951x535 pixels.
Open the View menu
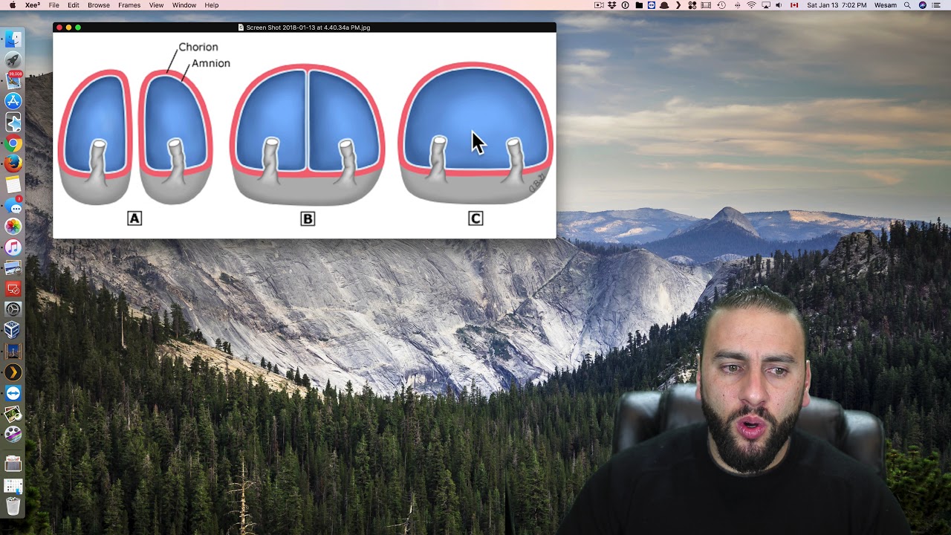click(156, 5)
